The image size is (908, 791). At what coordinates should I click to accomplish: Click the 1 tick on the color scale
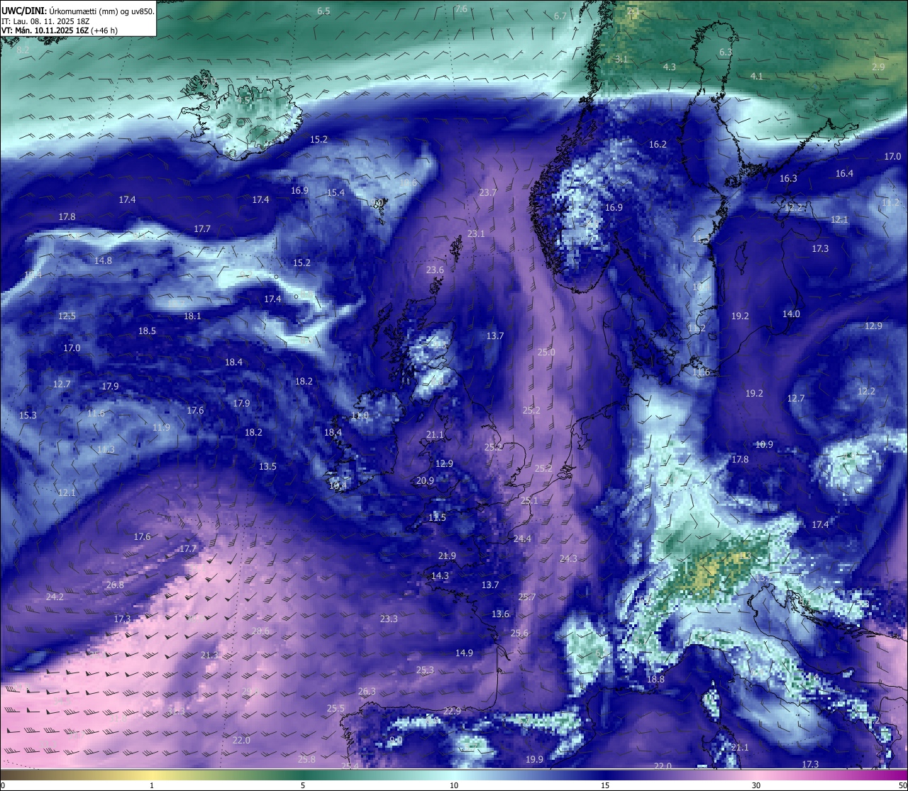coord(152,785)
